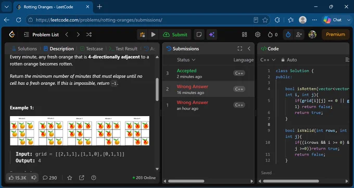The height and width of the screenshot is (188, 354).
Task: Click the LeetCode logo icon
Action: [x=12, y=34]
